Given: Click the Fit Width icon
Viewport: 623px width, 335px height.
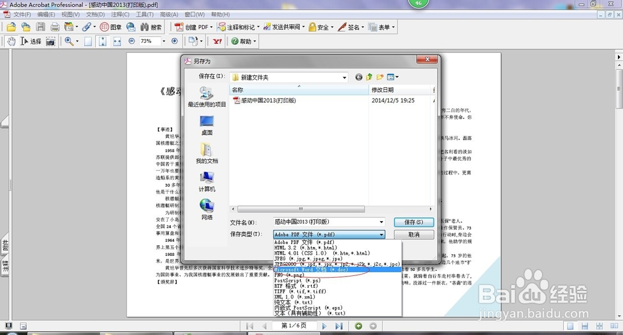Looking at the screenshot, I should point(117,41).
